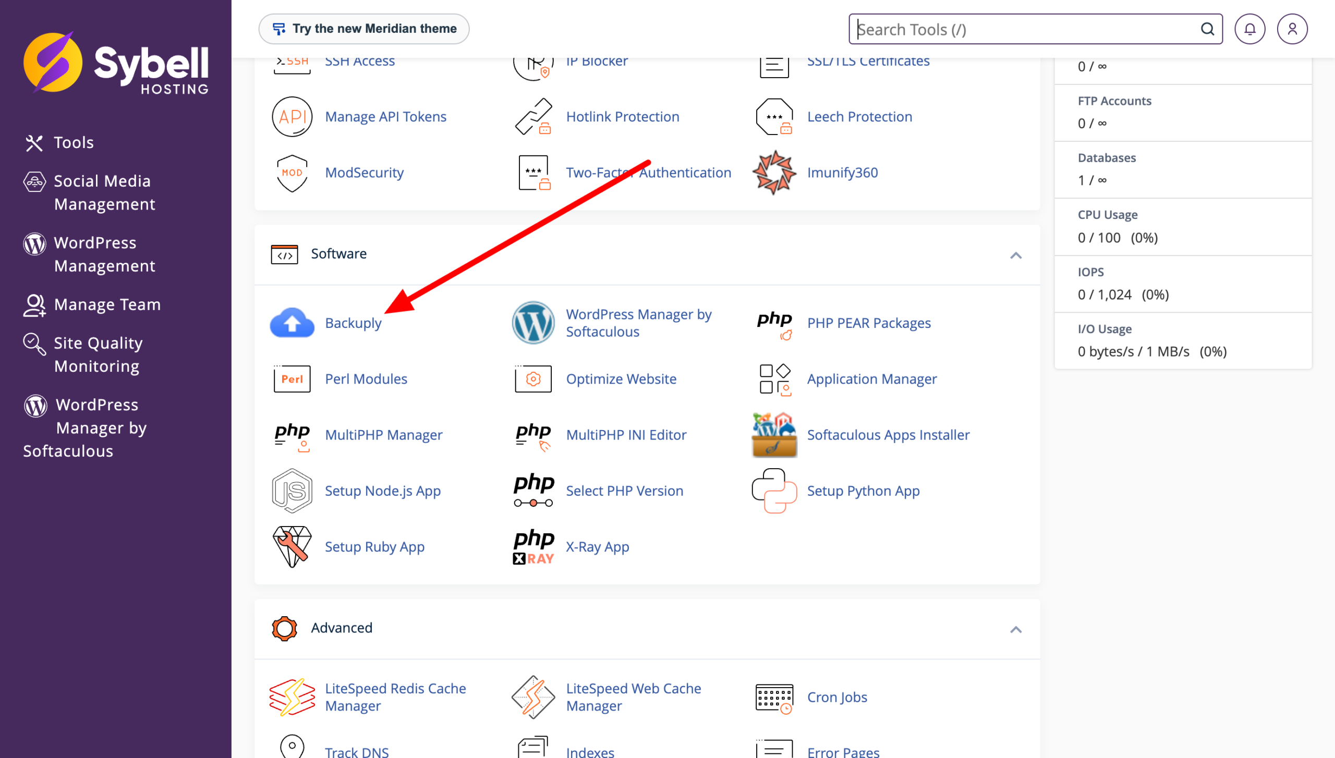This screenshot has width=1335, height=758.
Task: Click the X-Ray App link
Action: pos(598,546)
